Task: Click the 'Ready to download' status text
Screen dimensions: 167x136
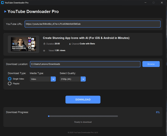Action: (x=83, y=122)
